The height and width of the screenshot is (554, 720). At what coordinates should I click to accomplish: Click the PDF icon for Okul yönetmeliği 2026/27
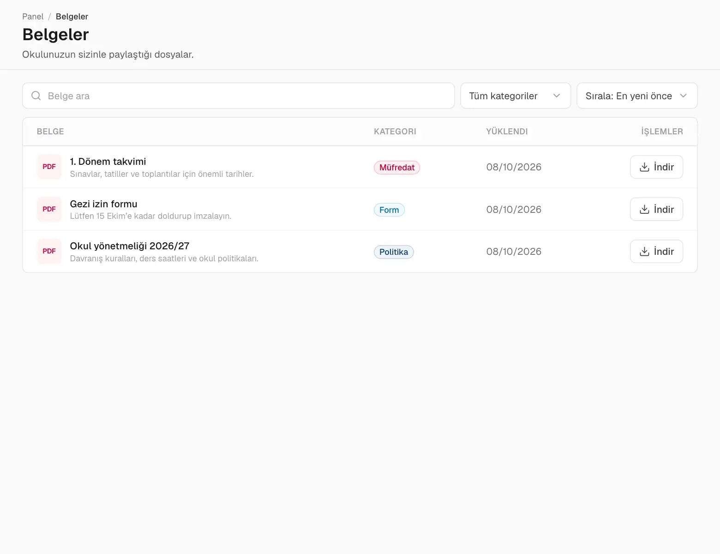pos(49,251)
